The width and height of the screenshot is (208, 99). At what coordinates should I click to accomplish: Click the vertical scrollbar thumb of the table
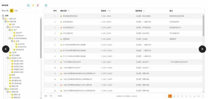point(203,25)
